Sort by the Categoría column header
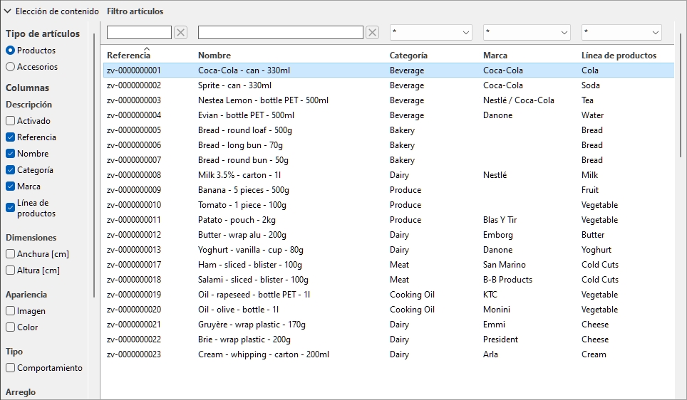Image resolution: width=687 pixels, height=400 pixels. [x=408, y=55]
